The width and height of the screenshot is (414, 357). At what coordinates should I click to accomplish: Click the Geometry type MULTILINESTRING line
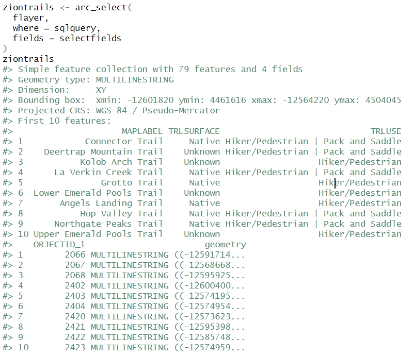pyautogui.click(x=95, y=80)
